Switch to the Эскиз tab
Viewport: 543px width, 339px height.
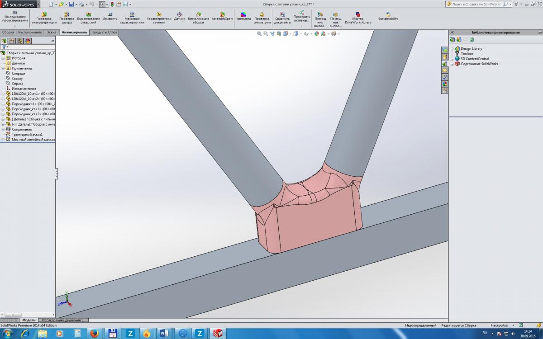click(51, 33)
